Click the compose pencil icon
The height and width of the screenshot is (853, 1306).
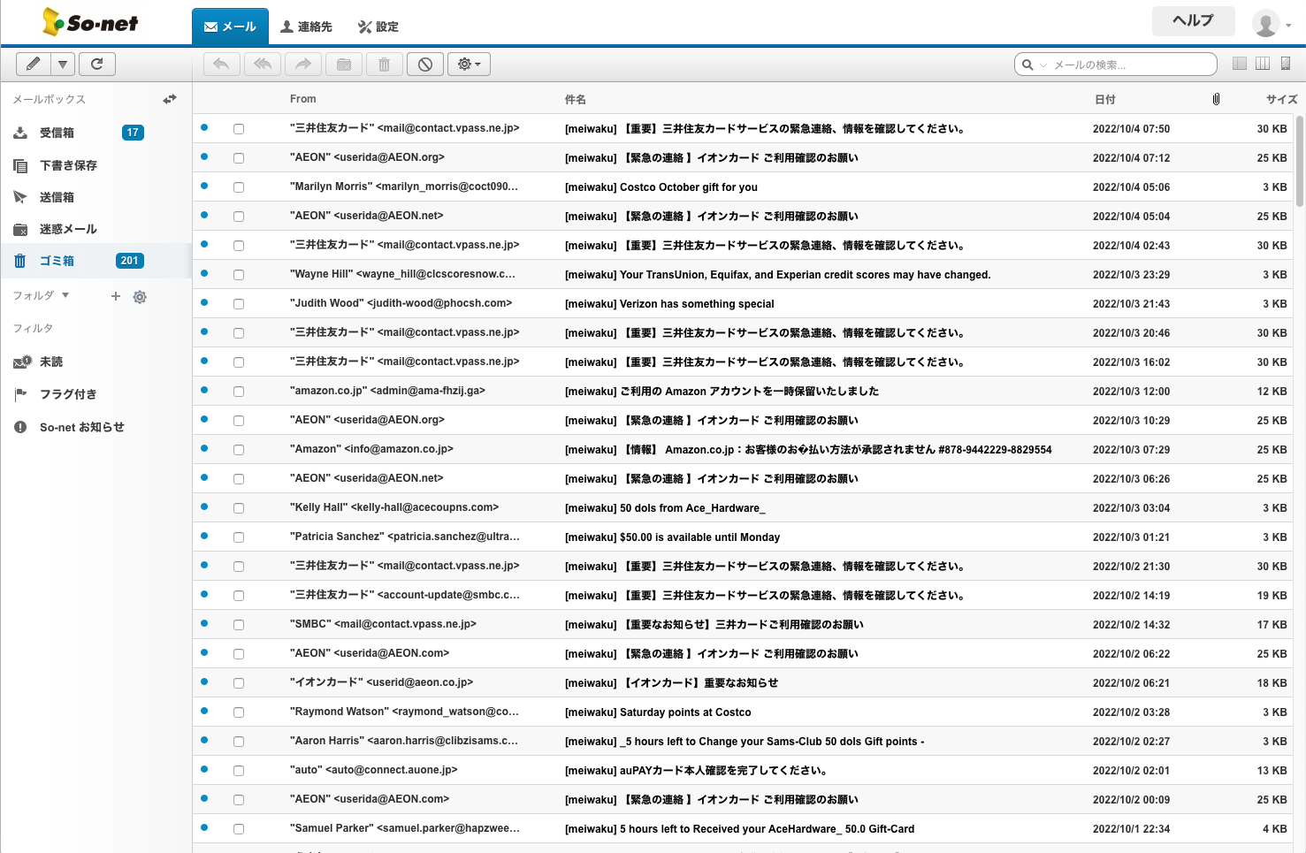tap(33, 64)
